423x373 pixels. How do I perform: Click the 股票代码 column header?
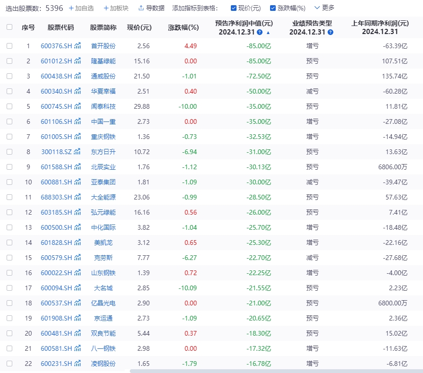[x=61, y=27]
